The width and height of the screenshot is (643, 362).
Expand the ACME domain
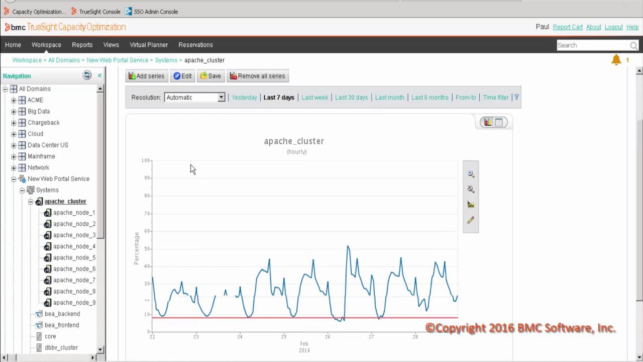14,100
